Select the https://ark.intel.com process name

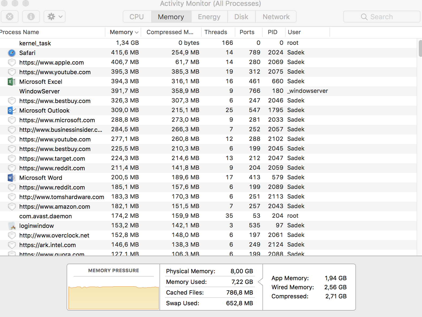48,245
